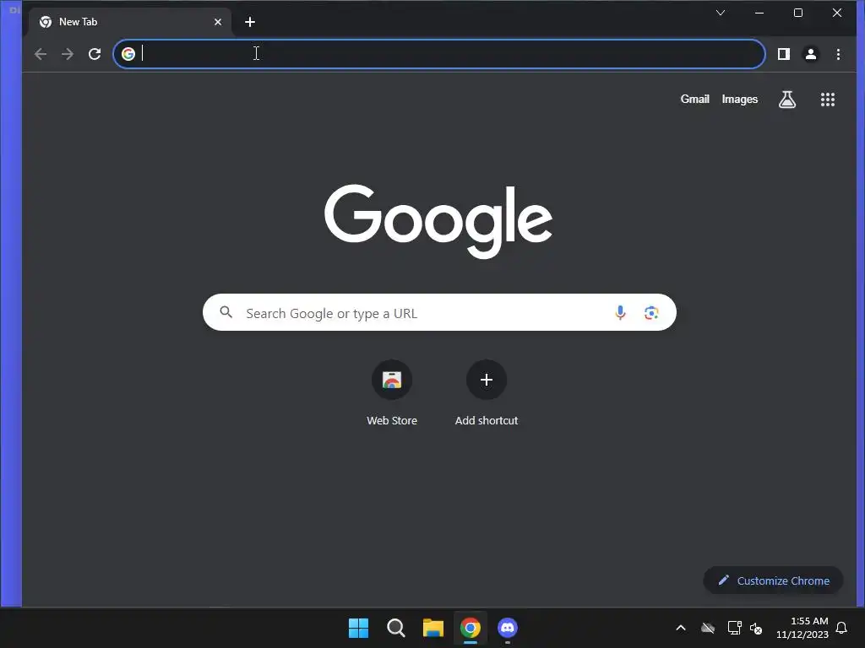The height and width of the screenshot is (648, 865).
Task: Open the Web Store shortcut
Action: pos(392,393)
